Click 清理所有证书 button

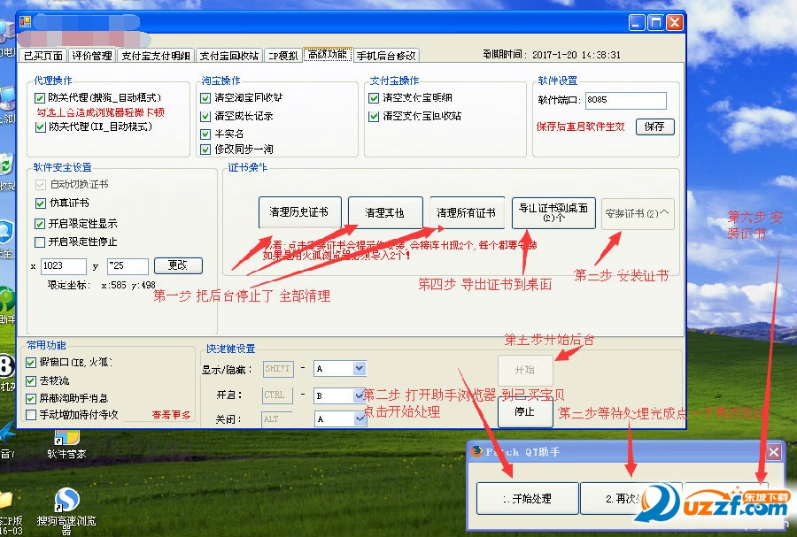pos(467,212)
